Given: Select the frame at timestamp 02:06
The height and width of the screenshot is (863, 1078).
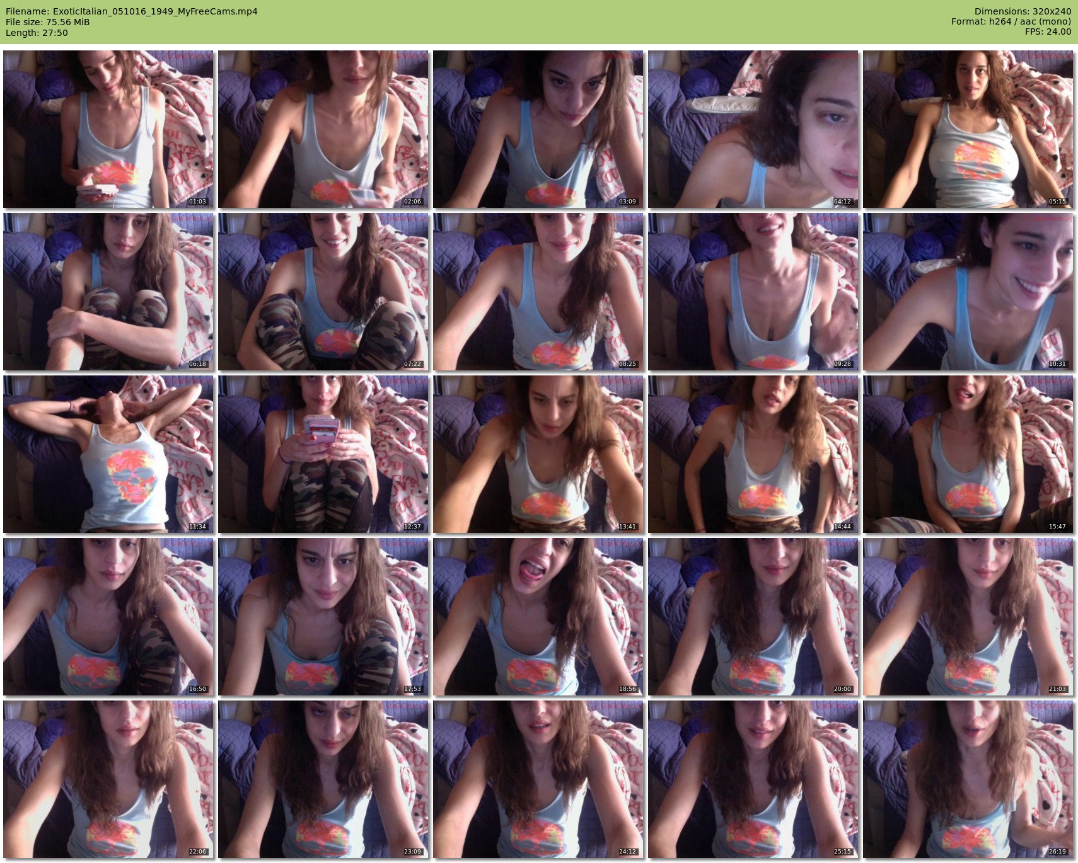Looking at the screenshot, I should [323, 129].
